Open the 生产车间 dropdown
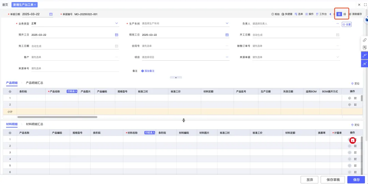Image resolution: width=368 pixels, height=184 pixels. (227, 24)
